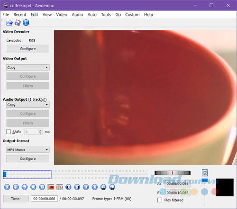
Task: Click Configure under Audio Output
Action: pyautogui.click(x=28, y=113)
